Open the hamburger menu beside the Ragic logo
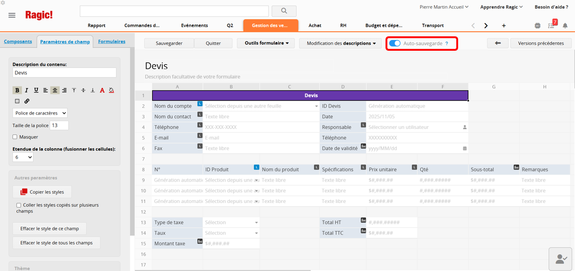The image size is (575, 271). [x=12, y=15]
